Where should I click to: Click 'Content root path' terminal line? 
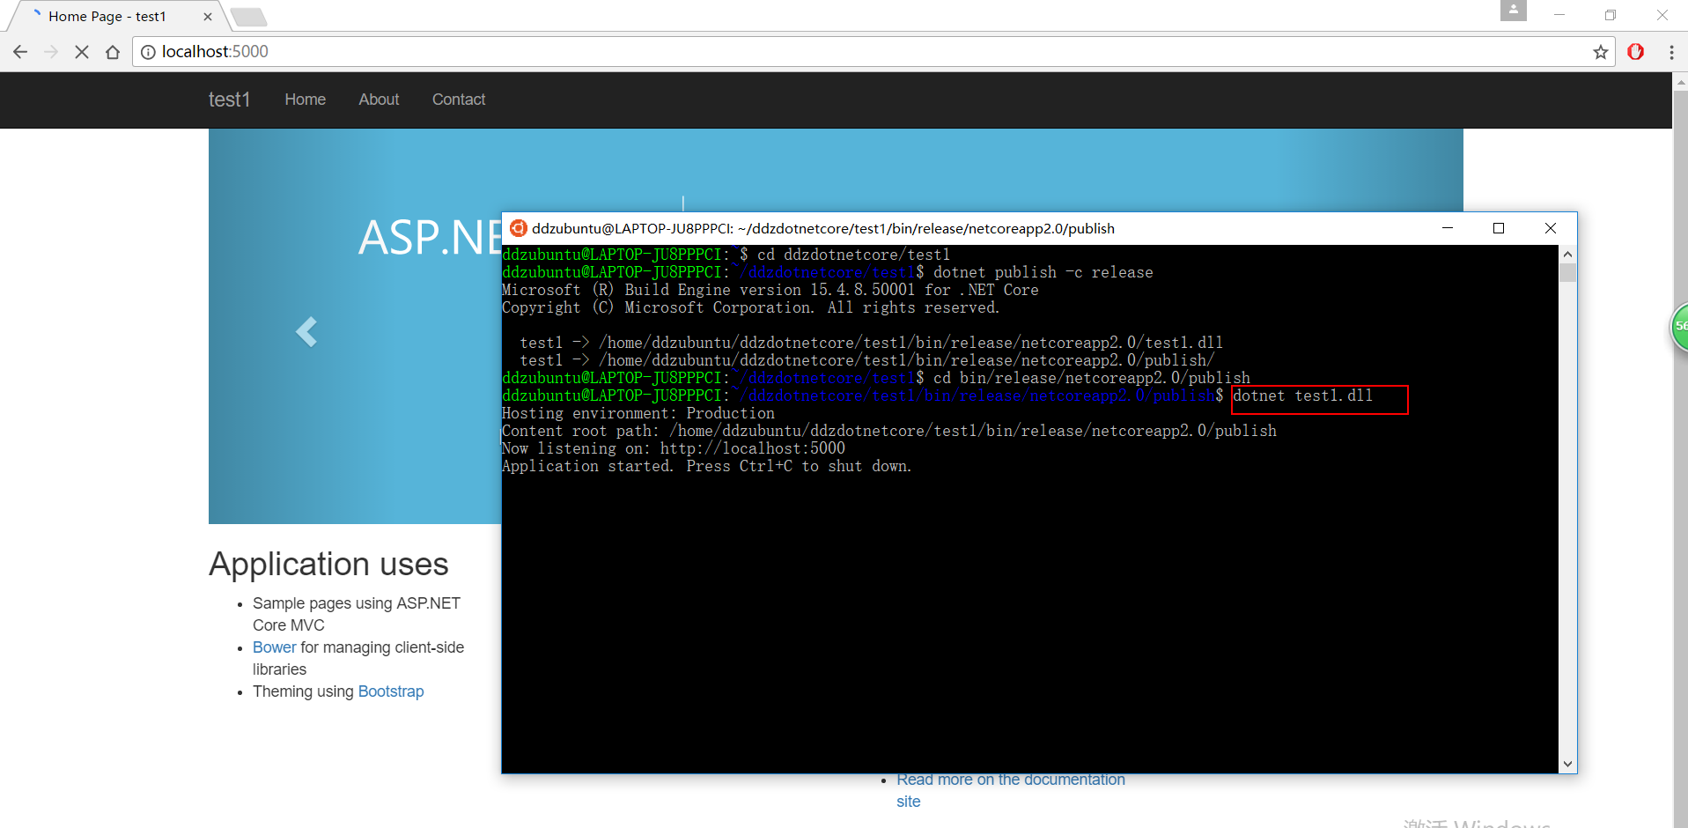pos(889,431)
